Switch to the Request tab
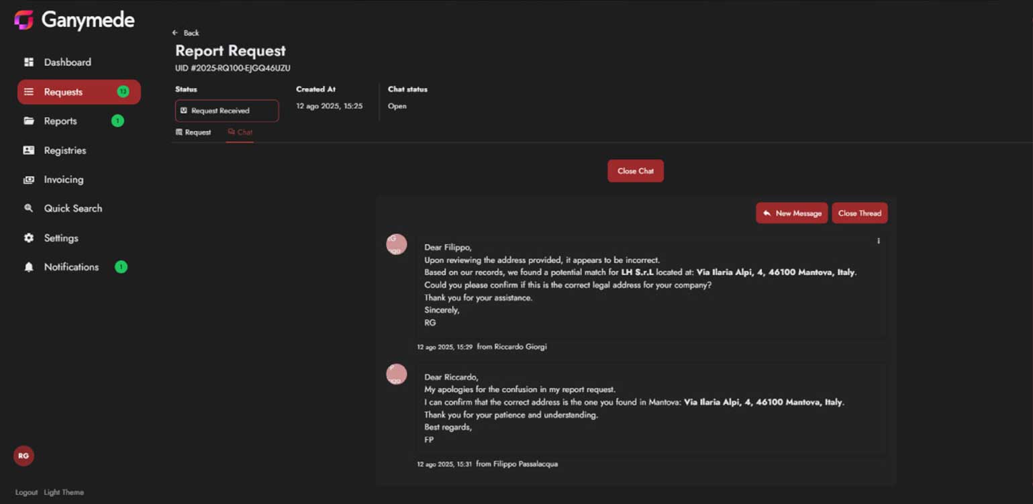The width and height of the screenshot is (1033, 504). pyautogui.click(x=193, y=133)
